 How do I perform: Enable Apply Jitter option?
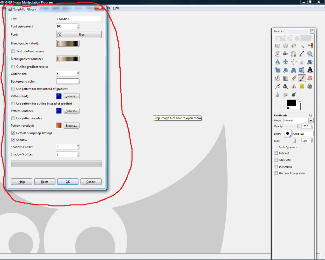[x=276, y=160]
